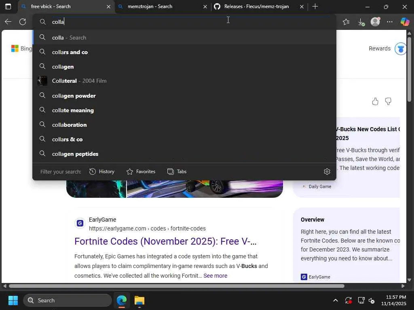The image size is (414, 310).
Task: Click the sports car image thumbnail
Action: tap(205, 189)
